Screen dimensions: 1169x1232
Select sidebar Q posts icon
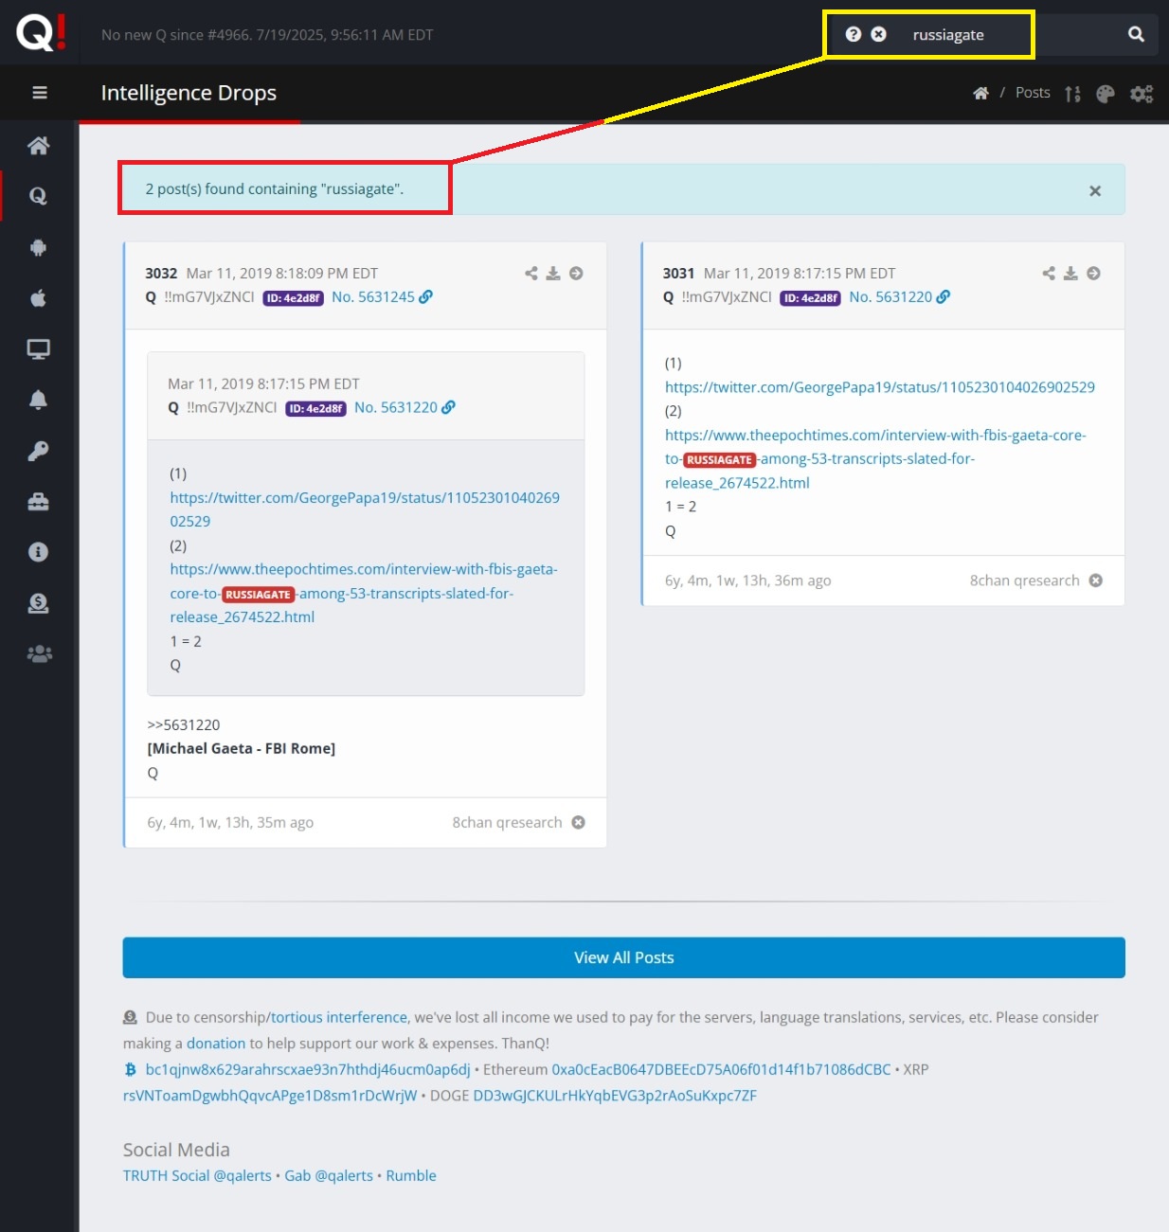point(39,196)
